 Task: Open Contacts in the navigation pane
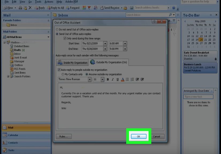26,142
